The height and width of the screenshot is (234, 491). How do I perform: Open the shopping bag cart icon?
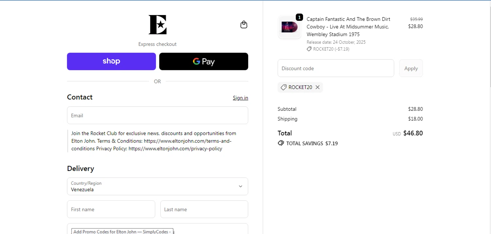click(244, 25)
